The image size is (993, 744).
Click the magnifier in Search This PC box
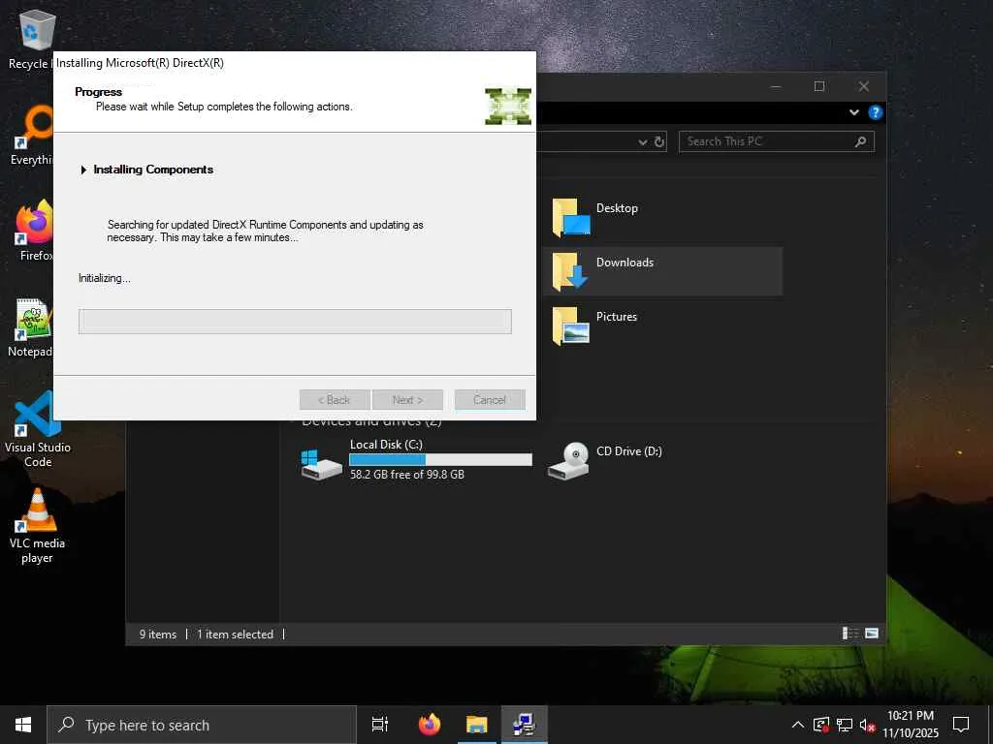861,141
